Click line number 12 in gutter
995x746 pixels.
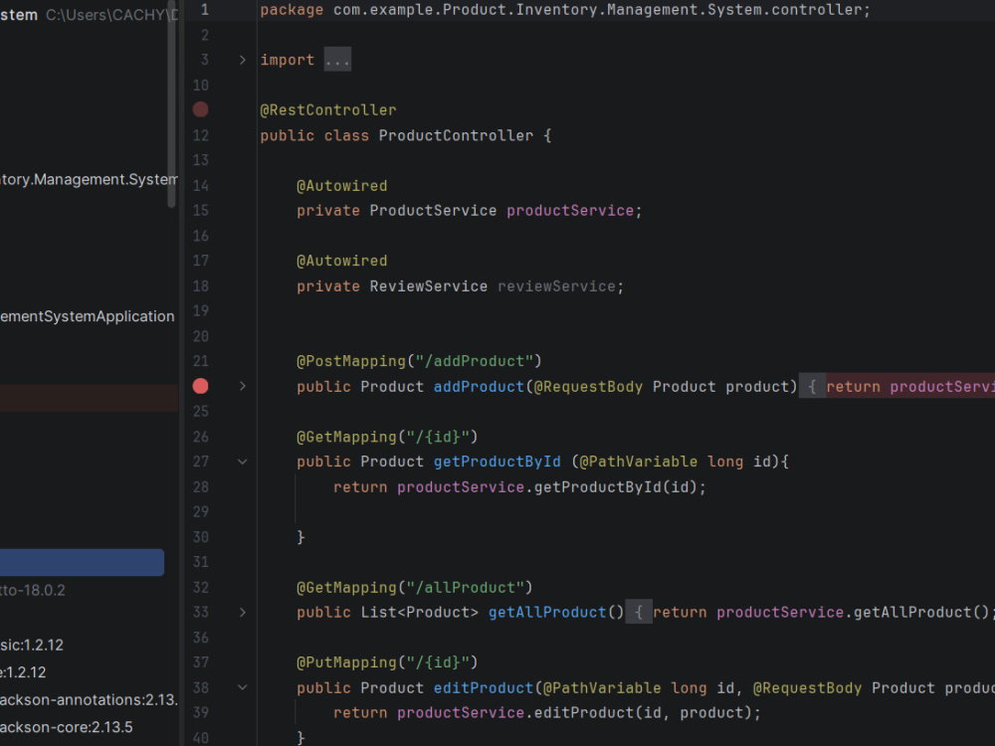tap(201, 135)
